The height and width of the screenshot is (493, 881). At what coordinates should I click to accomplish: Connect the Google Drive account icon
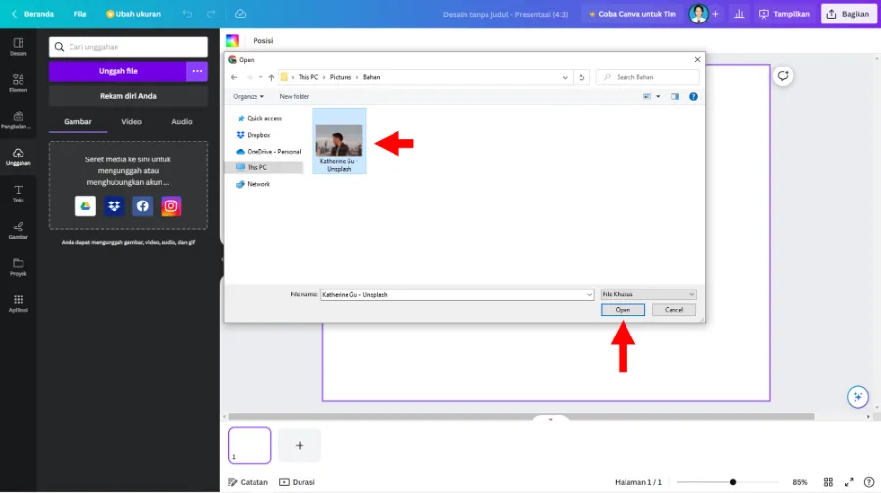[85, 206]
